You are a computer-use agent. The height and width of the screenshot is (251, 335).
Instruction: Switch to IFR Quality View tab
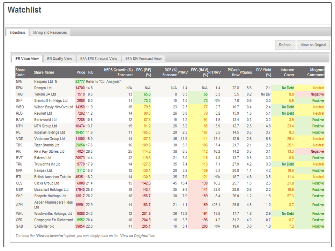point(59,59)
